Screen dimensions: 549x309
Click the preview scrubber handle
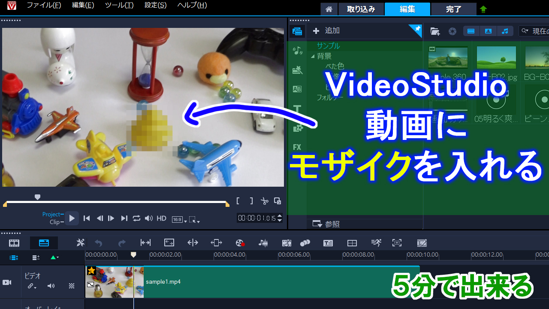pyautogui.click(x=38, y=197)
